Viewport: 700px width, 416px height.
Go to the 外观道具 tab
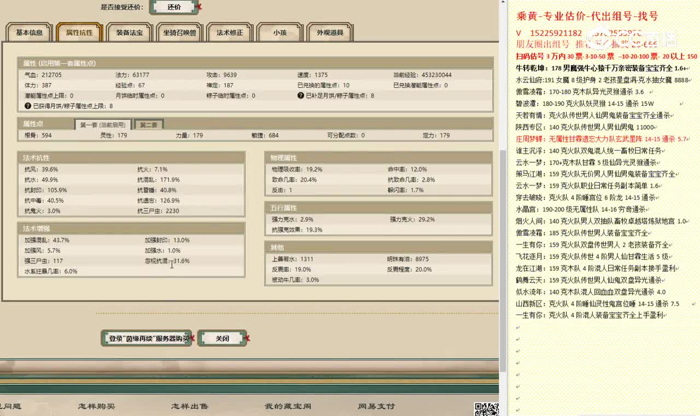click(x=330, y=33)
